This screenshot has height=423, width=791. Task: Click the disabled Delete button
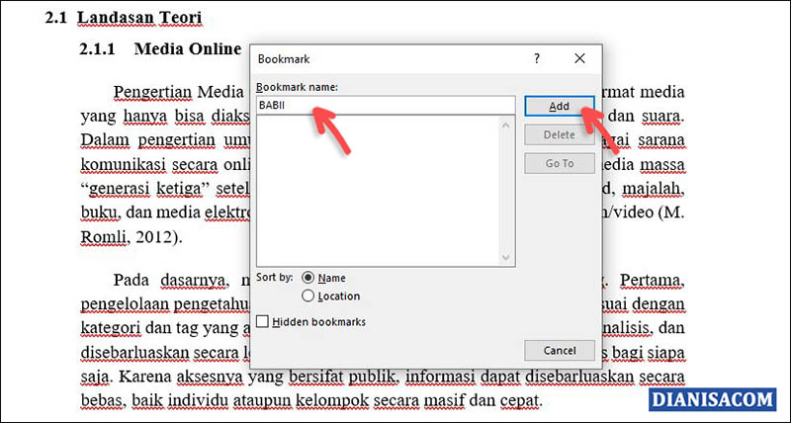click(x=559, y=135)
